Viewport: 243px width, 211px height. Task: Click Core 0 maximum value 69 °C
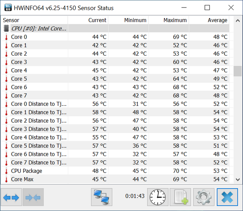click(x=180, y=37)
